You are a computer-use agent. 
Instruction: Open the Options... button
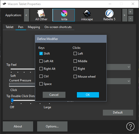(x=52, y=126)
